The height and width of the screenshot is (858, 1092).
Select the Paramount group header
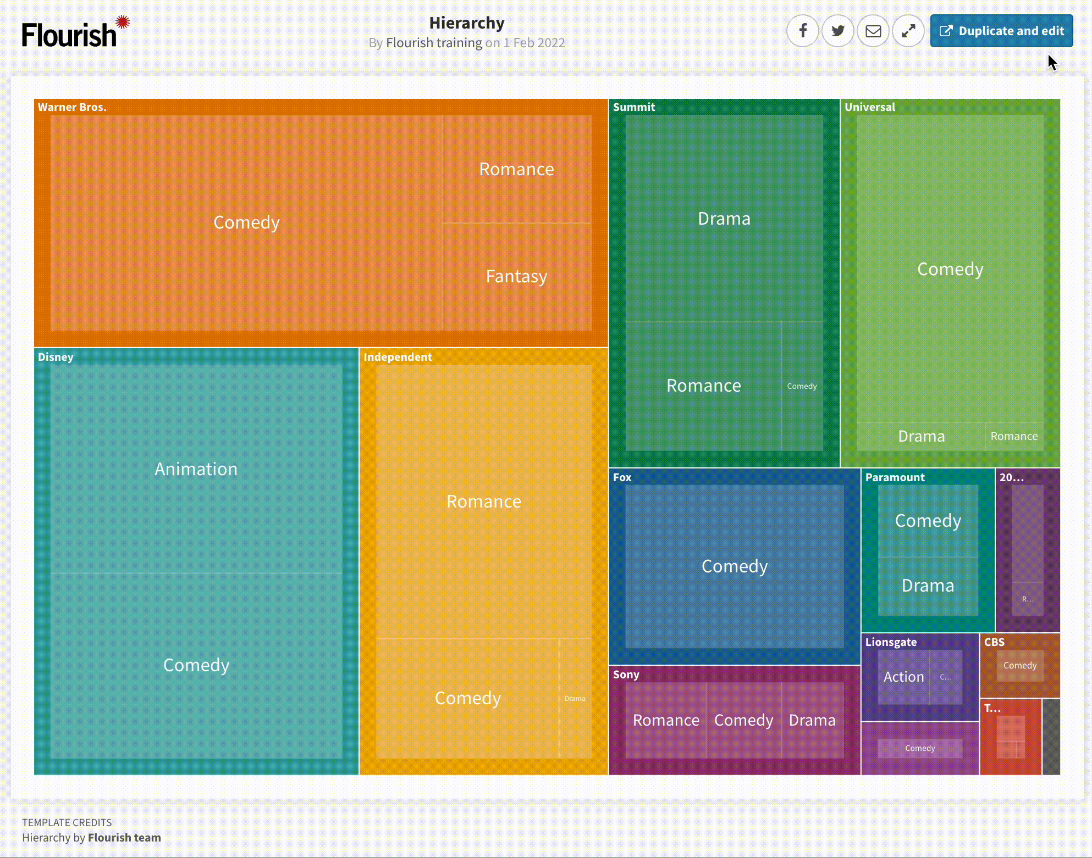coord(895,477)
